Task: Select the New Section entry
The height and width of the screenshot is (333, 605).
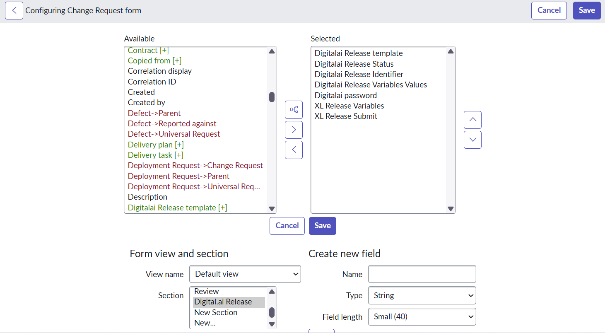Action: coord(216,313)
